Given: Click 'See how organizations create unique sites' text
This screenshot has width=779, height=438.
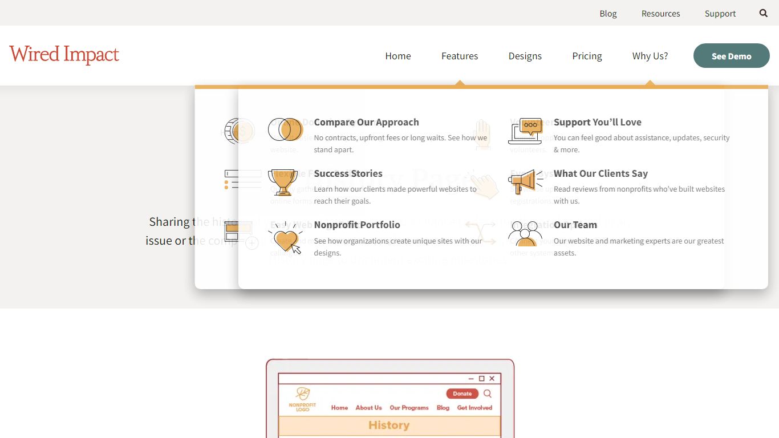Looking at the screenshot, I should pos(398,247).
